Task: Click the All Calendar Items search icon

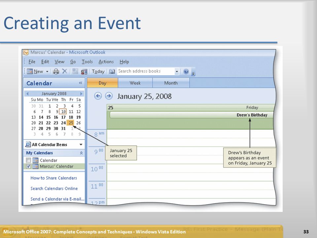Action: pos(28,144)
